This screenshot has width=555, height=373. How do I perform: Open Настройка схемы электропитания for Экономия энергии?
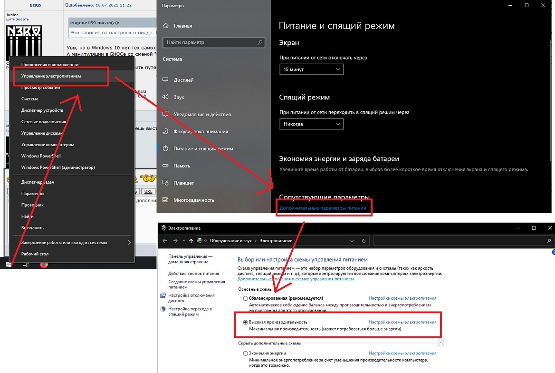402,353
